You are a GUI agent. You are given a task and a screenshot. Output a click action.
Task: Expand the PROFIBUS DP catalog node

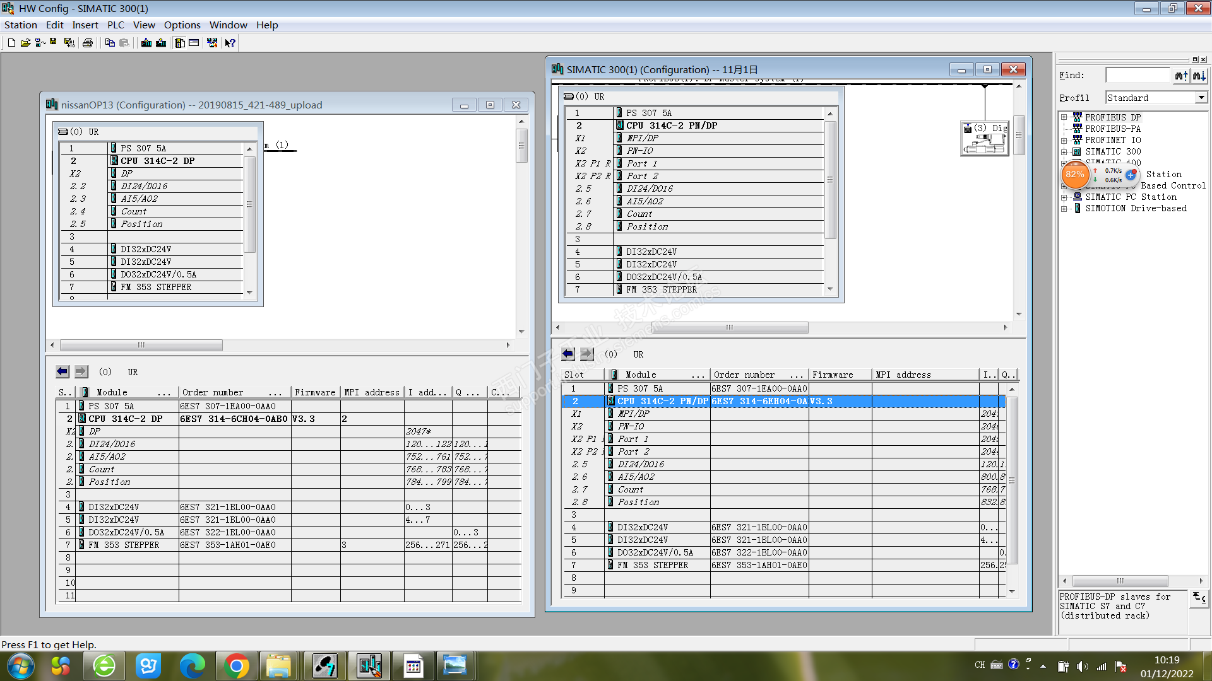coord(1064,117)
